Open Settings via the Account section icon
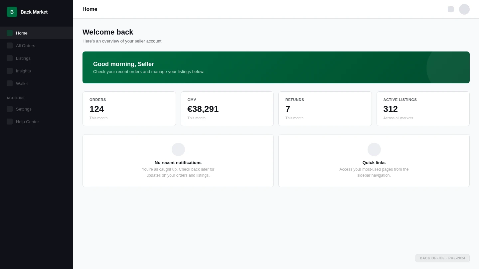This screenshot has width=479, height=269. click(x=10, y=109)
